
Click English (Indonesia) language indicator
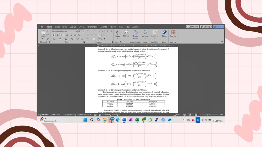69,115
